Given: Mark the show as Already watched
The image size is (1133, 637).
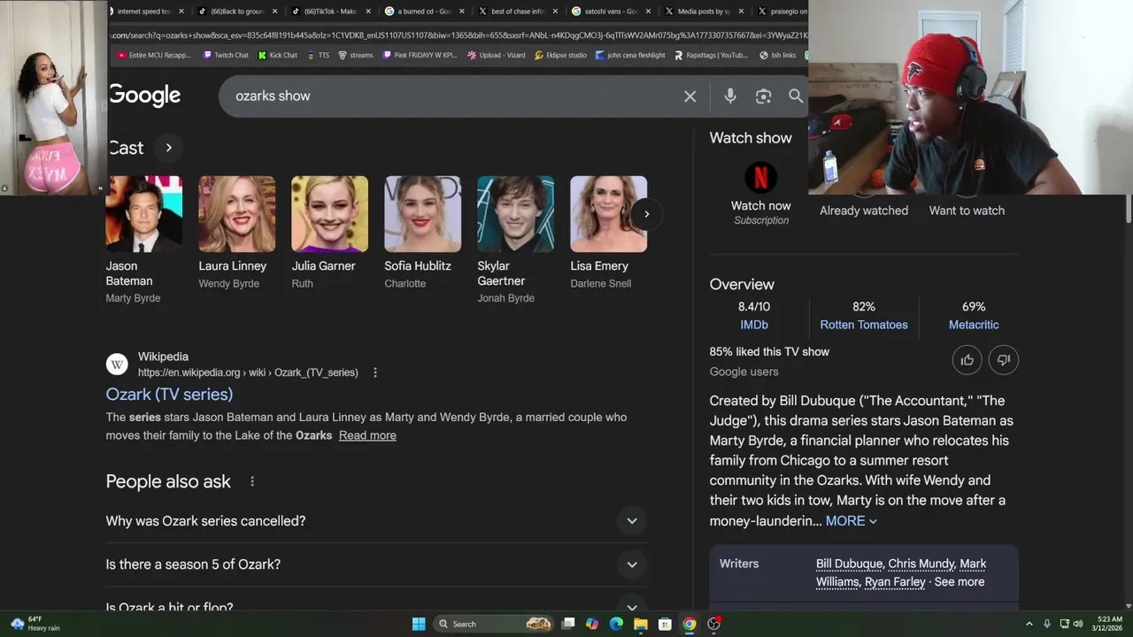Looking at the screenshot, I should point(864,211).
